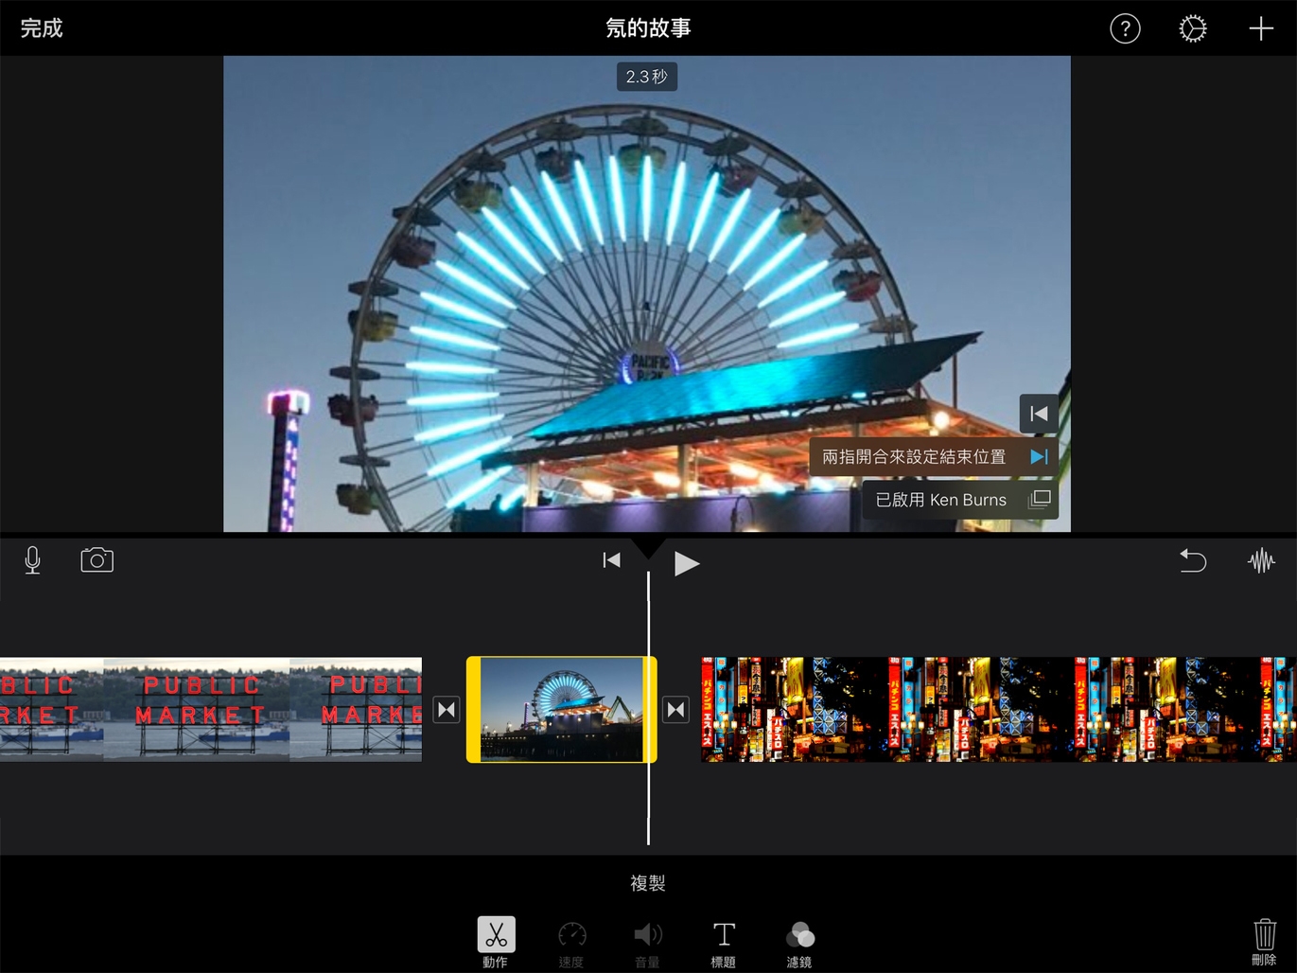Select the Actions scissors tab
Image resolution: width=1297 pixels, height=973 pixels.
496,941
